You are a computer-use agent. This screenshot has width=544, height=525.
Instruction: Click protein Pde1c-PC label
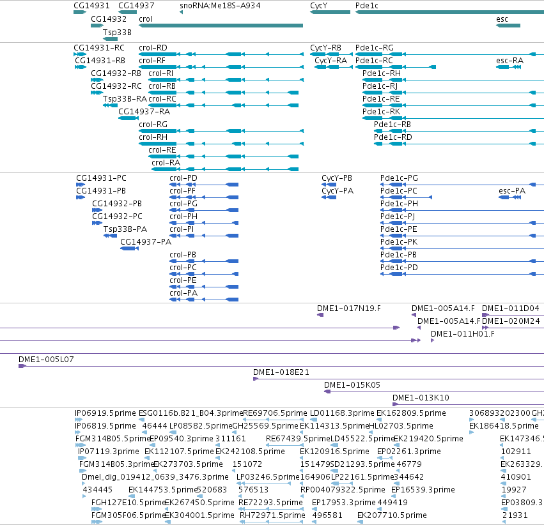pos(399,190)
